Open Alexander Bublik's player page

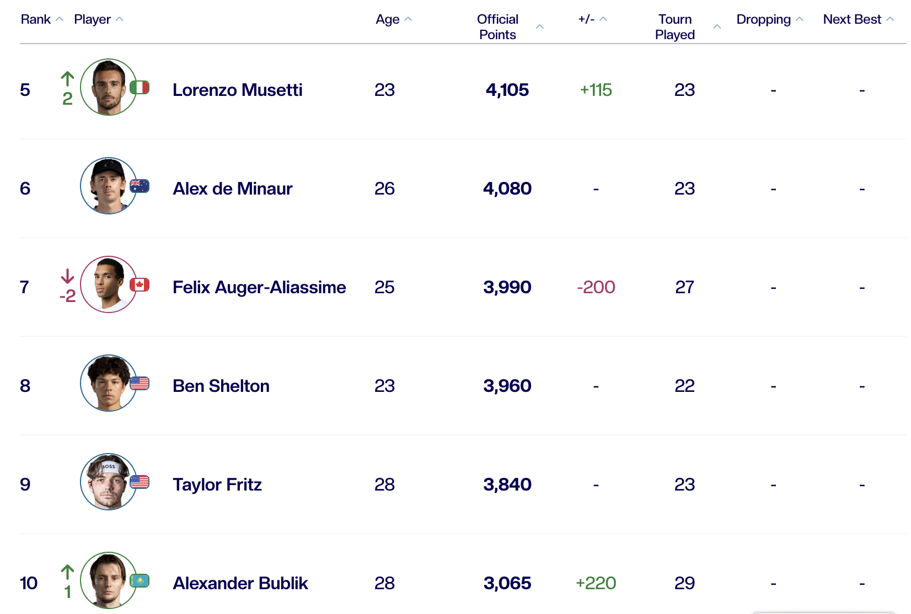(x=240, y=583)
